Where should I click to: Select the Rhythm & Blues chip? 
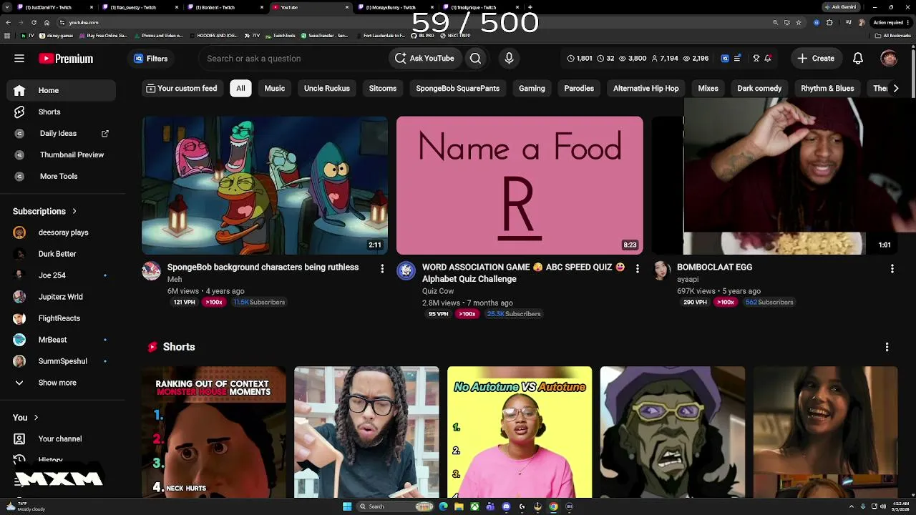[827, 89]
